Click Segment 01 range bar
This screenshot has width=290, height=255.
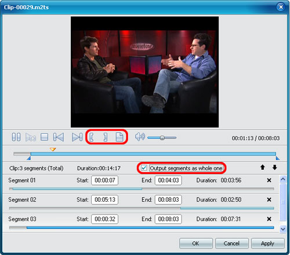(142, 189)
